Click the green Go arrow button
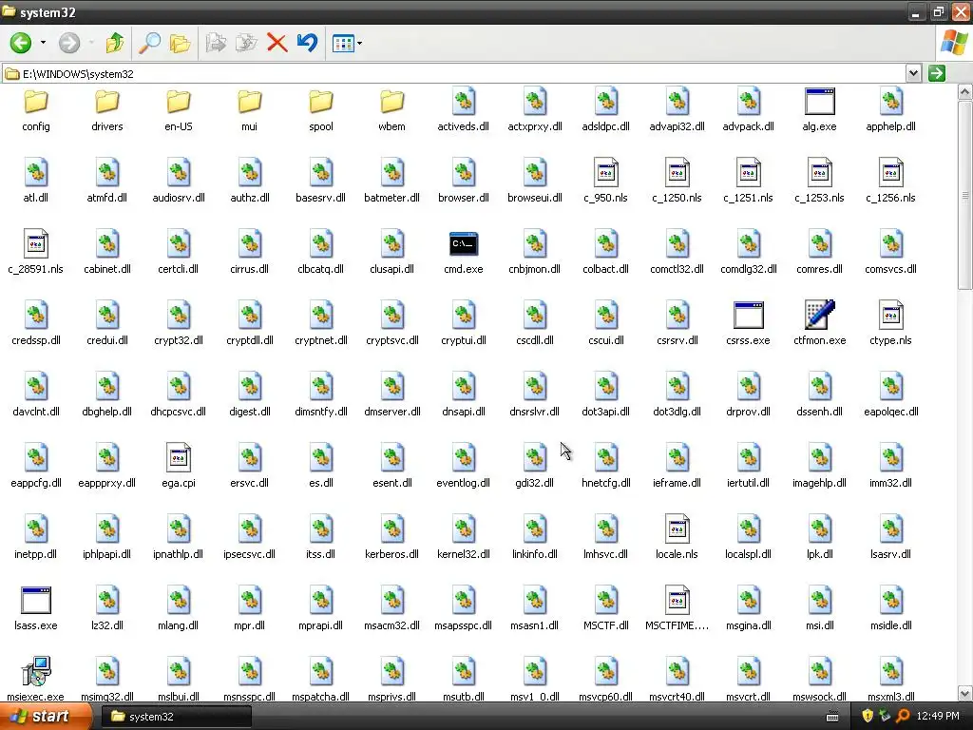Screen dimensions: 973x730 [936, 73]
